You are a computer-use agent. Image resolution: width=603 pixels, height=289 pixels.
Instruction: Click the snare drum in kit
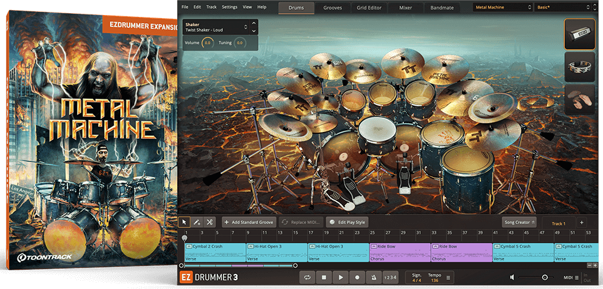[377, 135]
